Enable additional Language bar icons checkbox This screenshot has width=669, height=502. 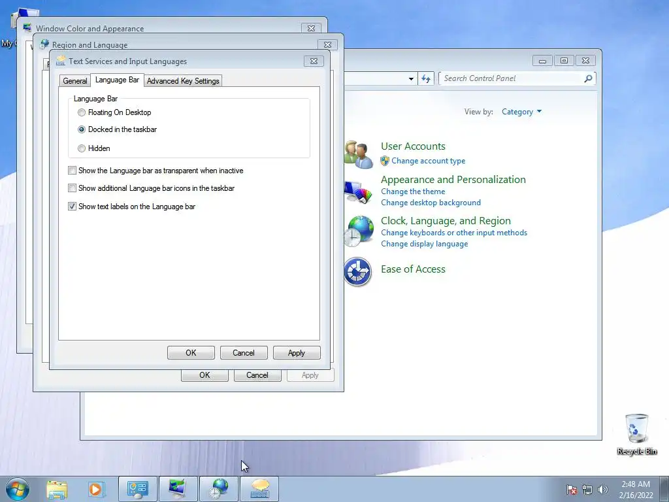click(72, 188)
